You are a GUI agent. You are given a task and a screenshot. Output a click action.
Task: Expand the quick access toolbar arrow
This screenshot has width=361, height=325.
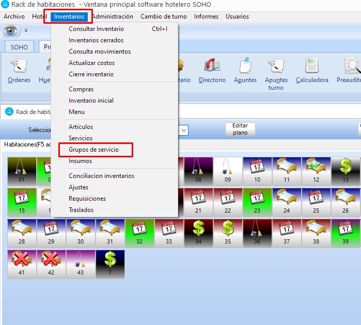pyautogui.click(x=26, y=30)
